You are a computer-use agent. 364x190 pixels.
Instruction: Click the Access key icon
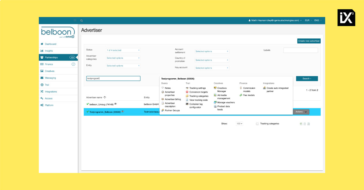tap(42, 98)
